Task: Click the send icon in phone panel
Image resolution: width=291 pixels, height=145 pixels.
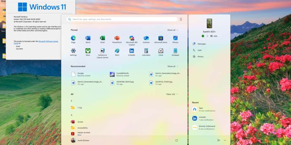Action: coord(219,140)
